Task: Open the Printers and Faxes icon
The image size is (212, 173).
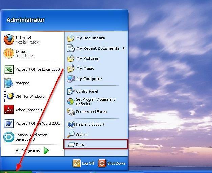Action: coord(71,112)
